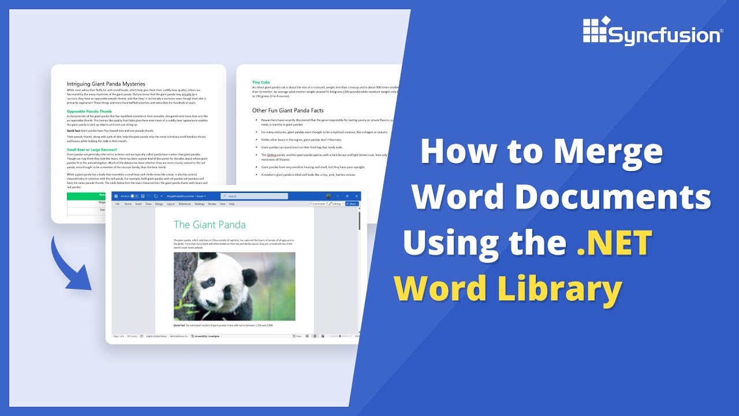Adjust the zoom slider in status bar
739x416 pixels.
tap(339, 336)
